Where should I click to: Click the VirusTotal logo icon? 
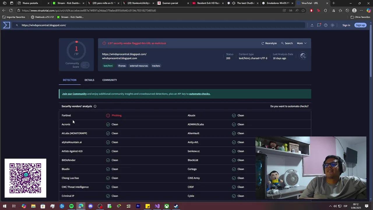(x=6, y=25)
